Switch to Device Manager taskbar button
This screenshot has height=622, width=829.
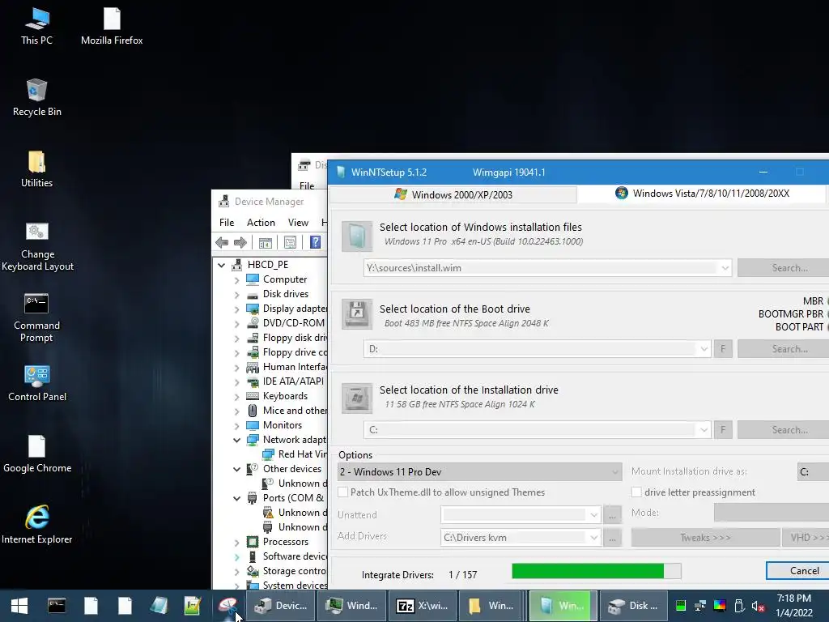click(x=281, y=606)
